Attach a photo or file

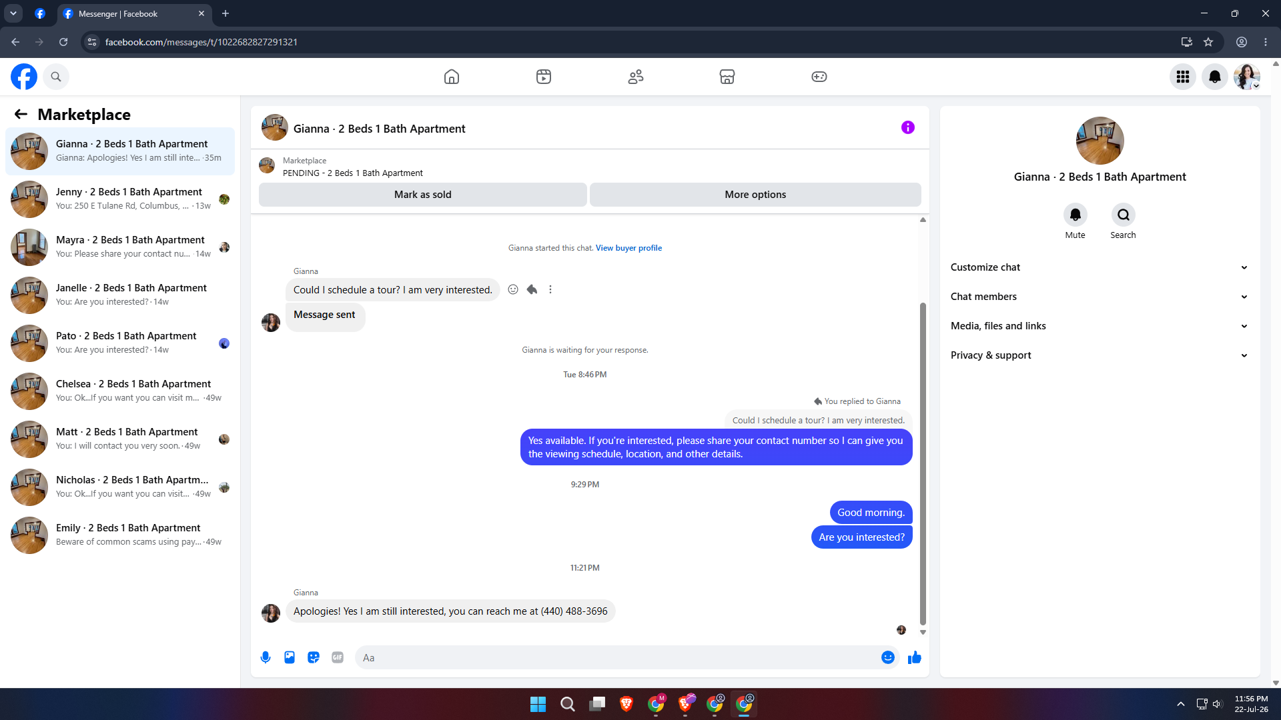290,657
